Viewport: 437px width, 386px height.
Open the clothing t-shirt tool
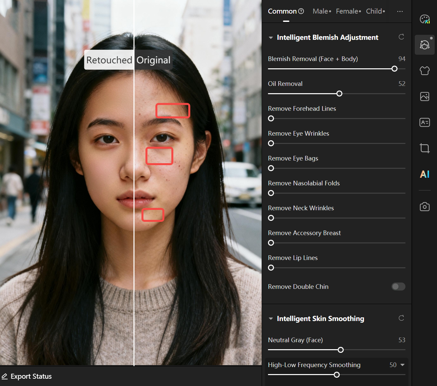click(x=424, y=71)
